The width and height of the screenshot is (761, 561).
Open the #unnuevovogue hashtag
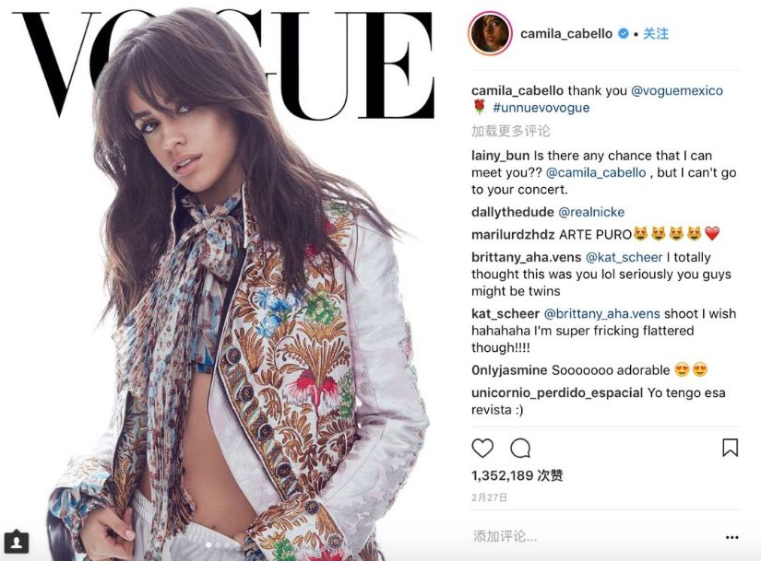[541, 108]
